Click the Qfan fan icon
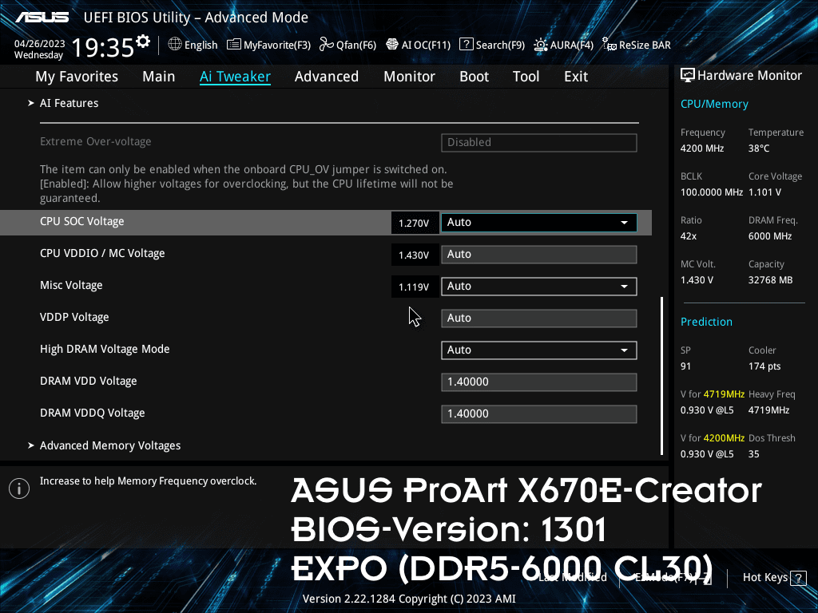This screenshot has height=613, width=818. (x=326, y=45)
